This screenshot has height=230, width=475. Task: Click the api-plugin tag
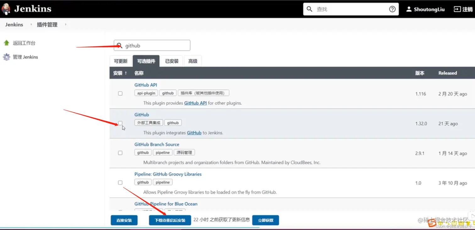tap(146, 93)
